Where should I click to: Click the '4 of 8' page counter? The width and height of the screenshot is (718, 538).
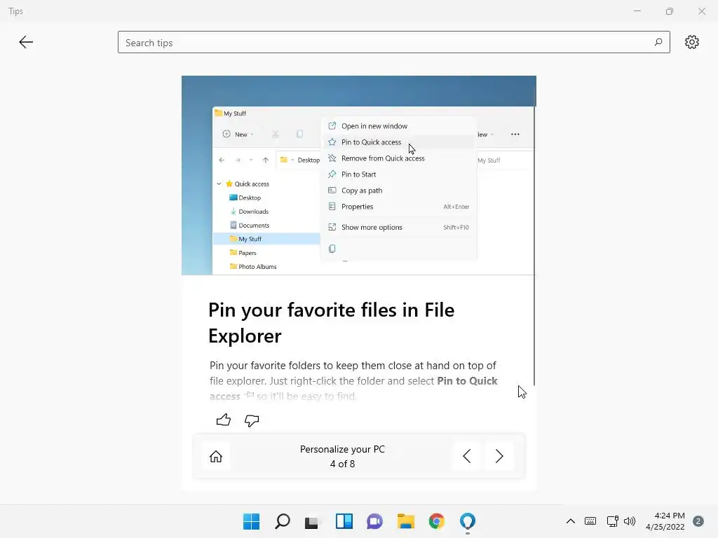[x=342, y=464]
